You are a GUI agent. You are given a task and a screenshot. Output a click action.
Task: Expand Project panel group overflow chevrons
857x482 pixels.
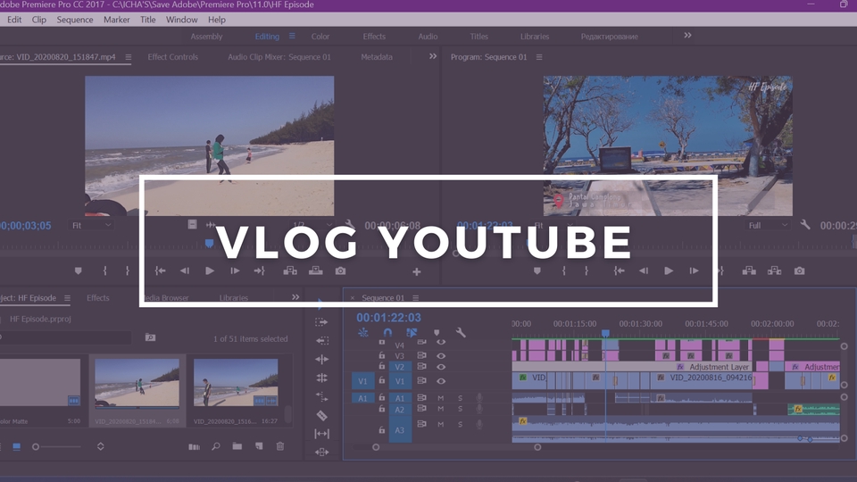(295, 297)
